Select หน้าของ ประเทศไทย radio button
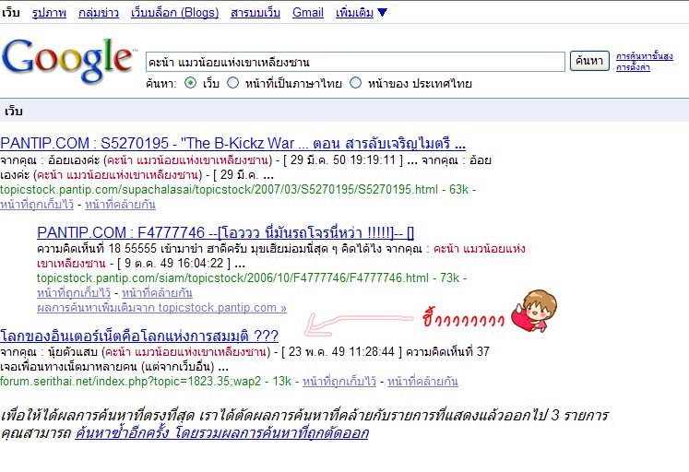The height and width of the screenshot is (472, 689). pos(355,83)
